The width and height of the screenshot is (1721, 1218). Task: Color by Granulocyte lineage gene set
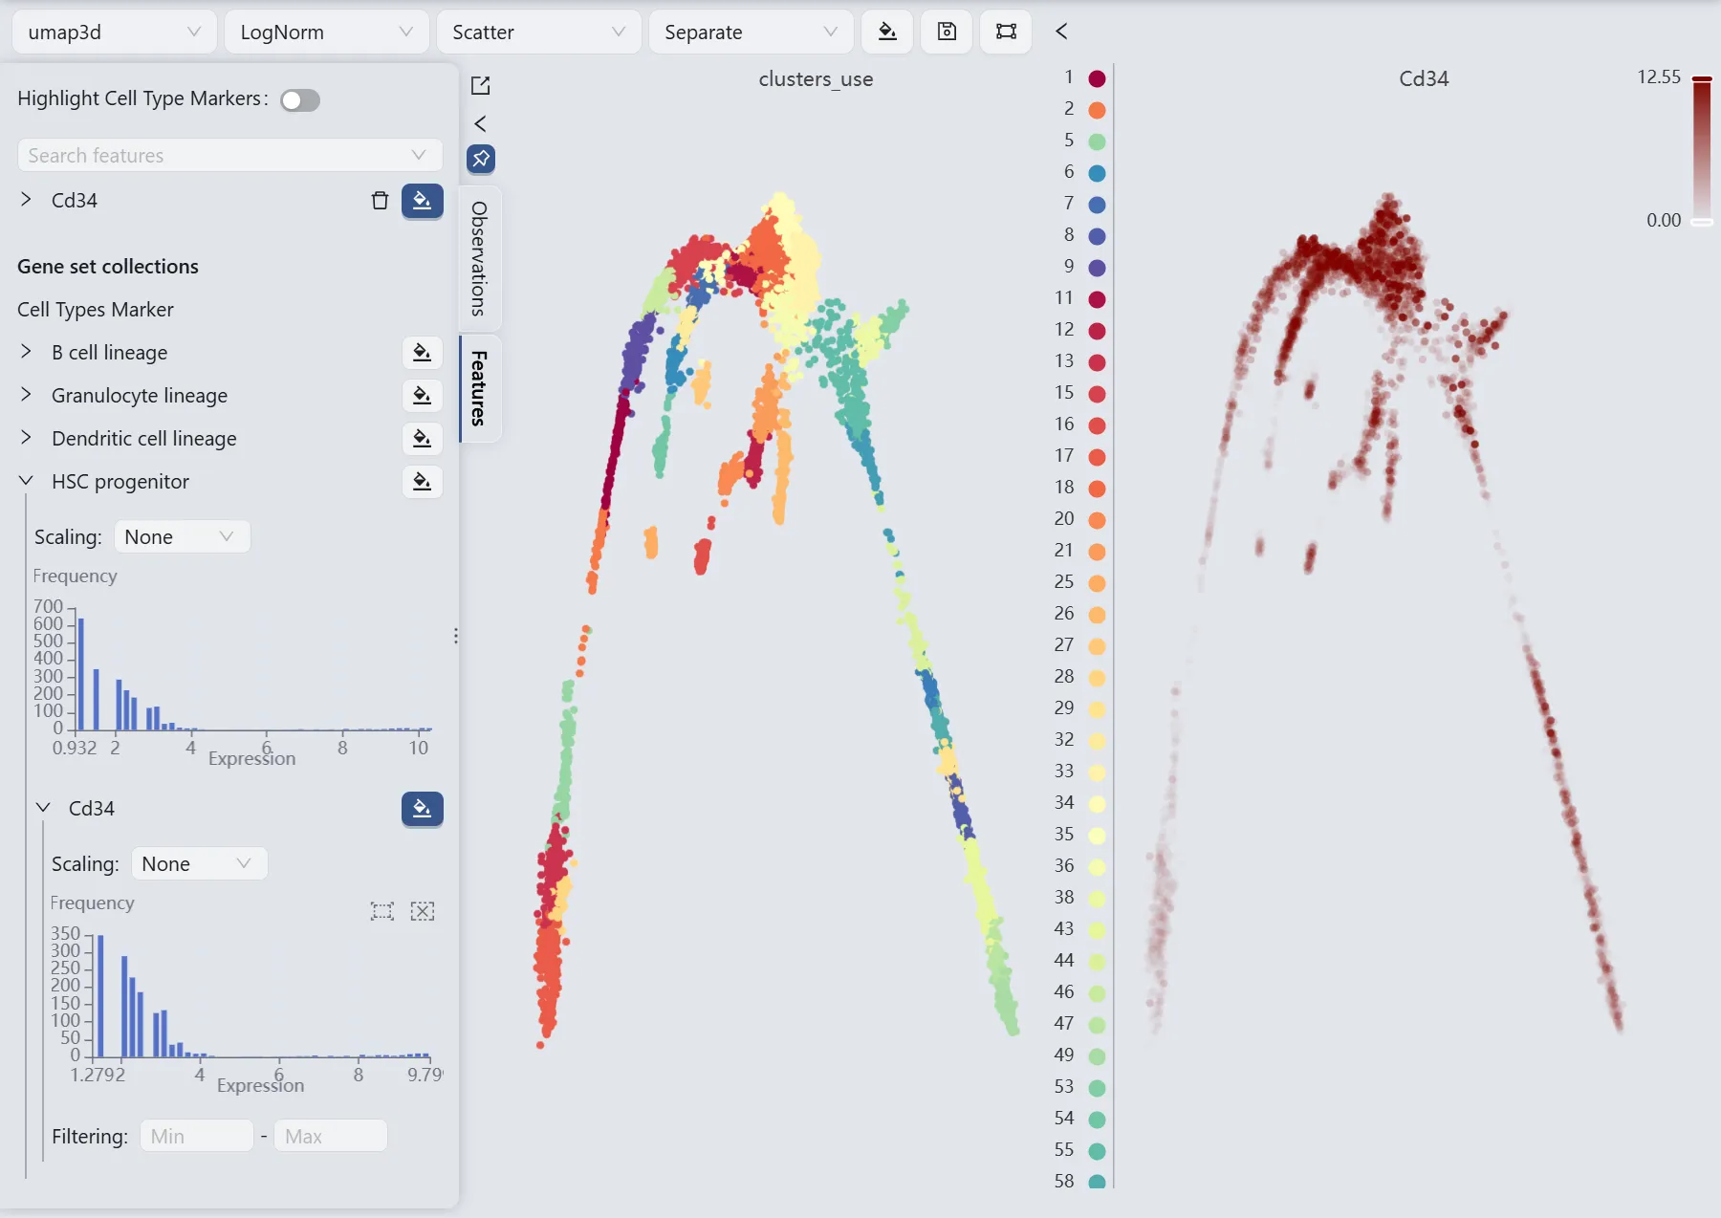[x=422, y=396]
